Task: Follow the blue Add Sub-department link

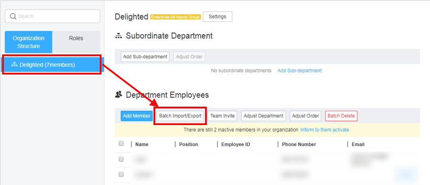Action: click(x=299, y=71)
